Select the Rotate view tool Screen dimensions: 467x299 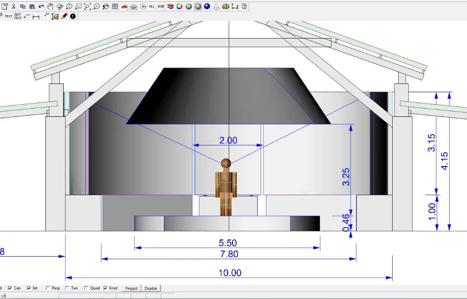coord(60,6)
